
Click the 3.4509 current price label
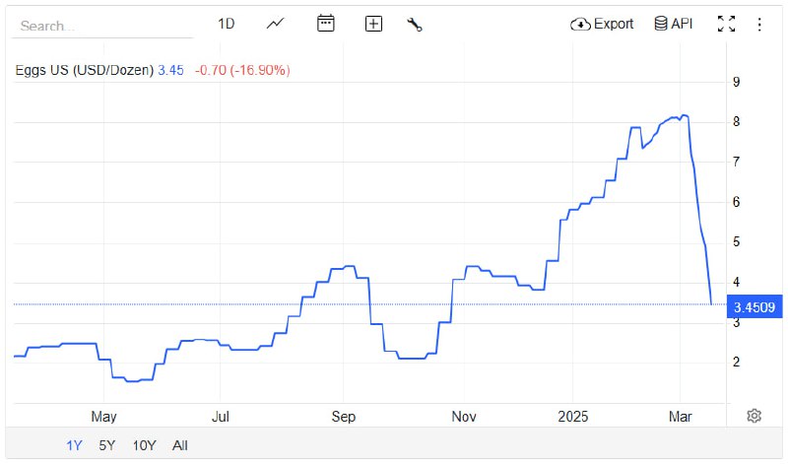(754, 307)
